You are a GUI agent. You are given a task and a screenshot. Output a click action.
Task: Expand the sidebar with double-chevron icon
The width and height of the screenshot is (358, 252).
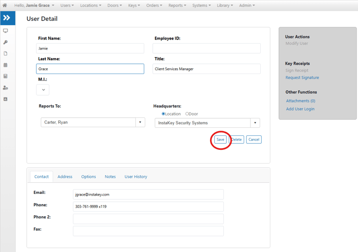point(7,18)
